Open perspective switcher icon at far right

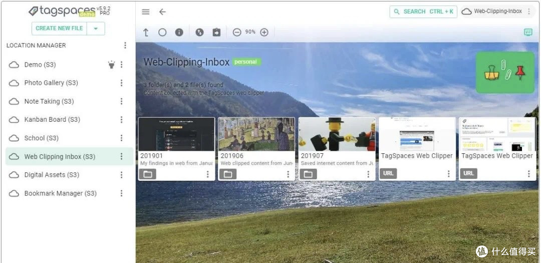pyautogui.click(x=528, y=33)
